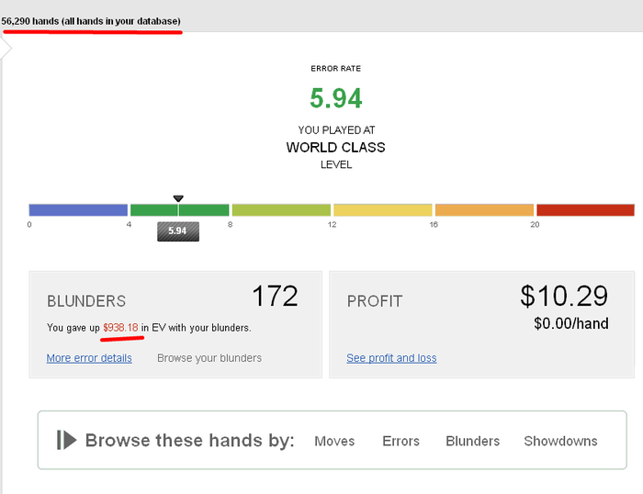Screen dimensions: 643x494
Task: Click the blue 0-4 error rate segment
Action: click(x=78, y=210)
